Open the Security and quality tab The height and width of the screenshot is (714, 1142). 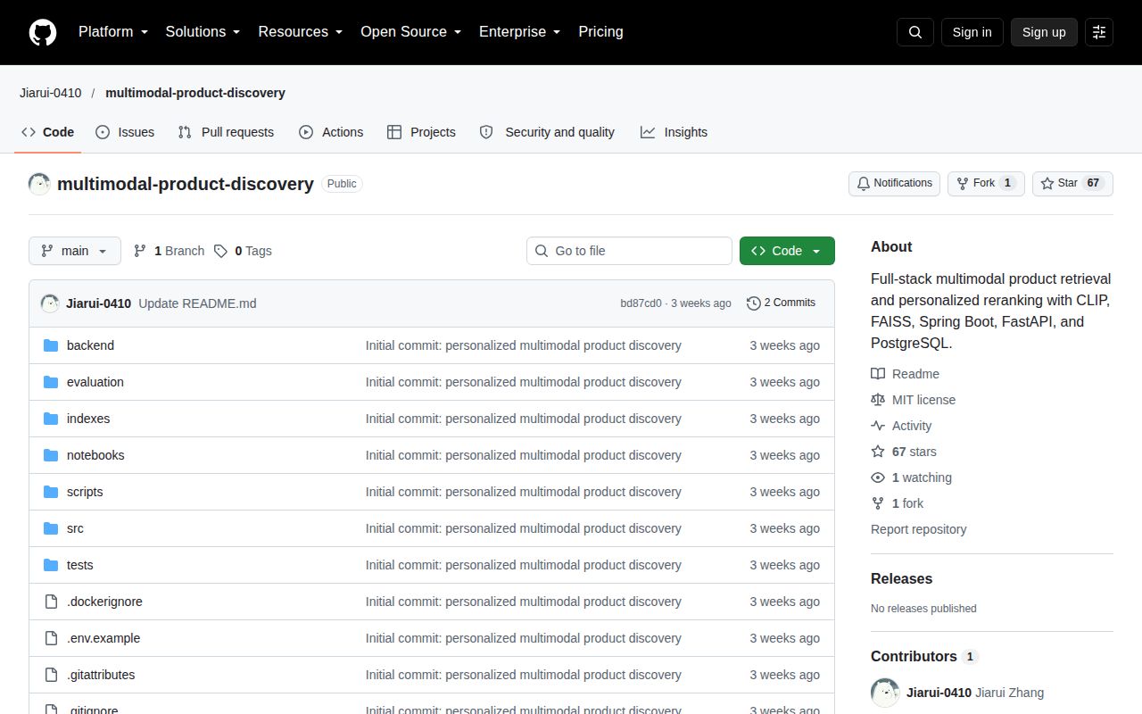[x=547, y=132]
